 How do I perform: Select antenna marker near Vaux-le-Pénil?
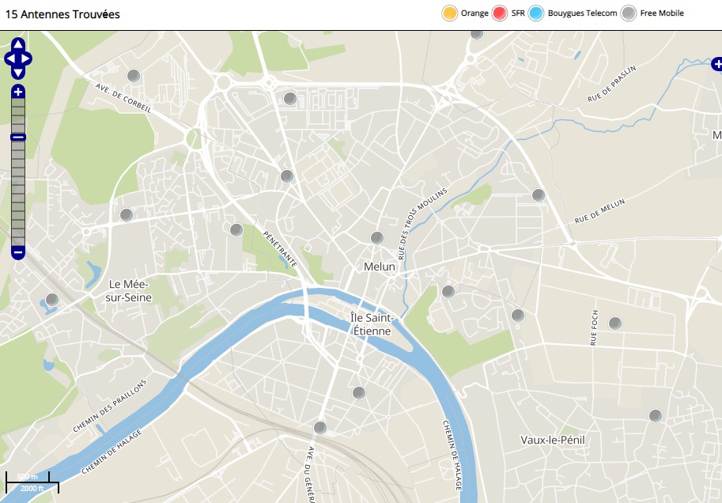[655, 416]
